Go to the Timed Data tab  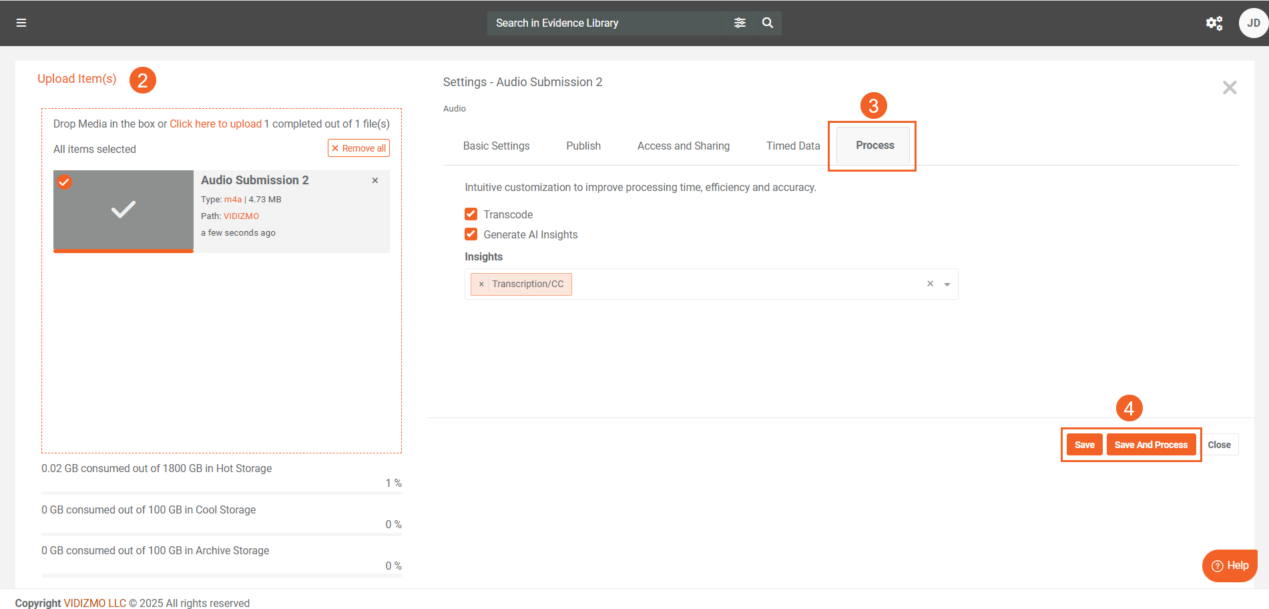792,146
